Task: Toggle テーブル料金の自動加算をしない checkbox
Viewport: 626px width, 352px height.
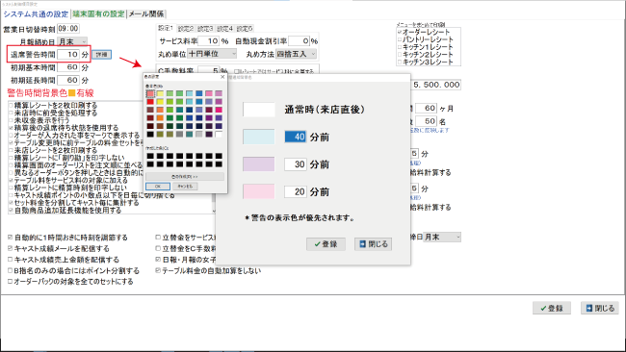Action: click(x=158, y=270)
